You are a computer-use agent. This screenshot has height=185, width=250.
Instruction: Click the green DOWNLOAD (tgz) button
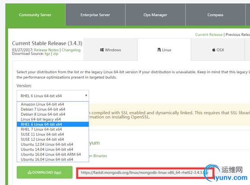pyautogui.click(x=45, y=172)
